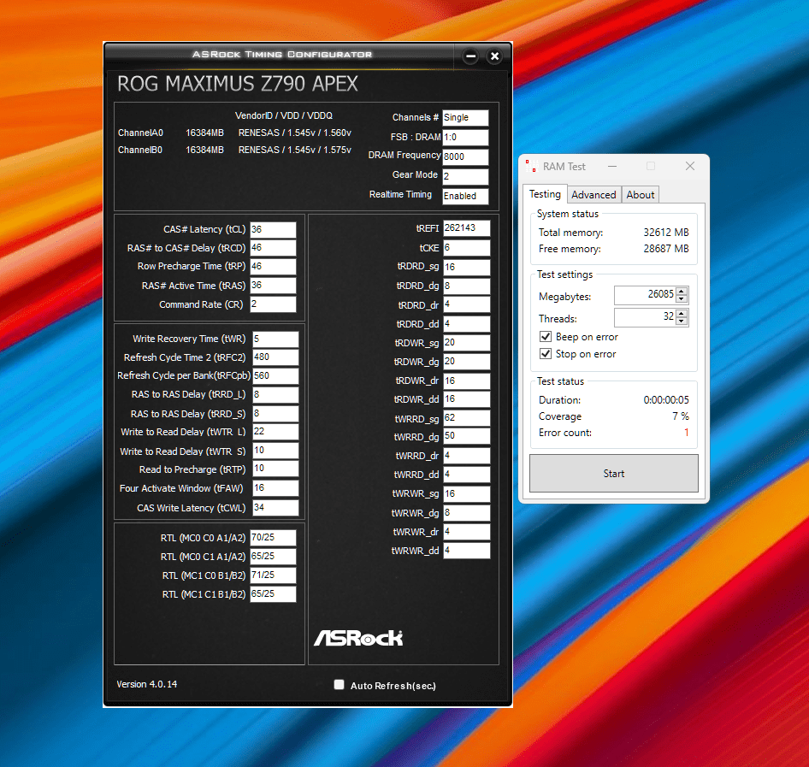Click the Row Precharge Time (tRP) field
This screenshot has height=767, width=809.
tap(273, 267)
